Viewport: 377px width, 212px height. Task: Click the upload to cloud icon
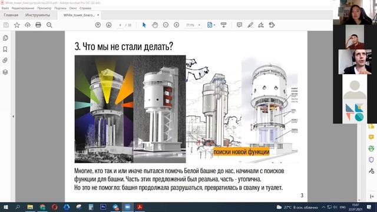pos(28,25)
